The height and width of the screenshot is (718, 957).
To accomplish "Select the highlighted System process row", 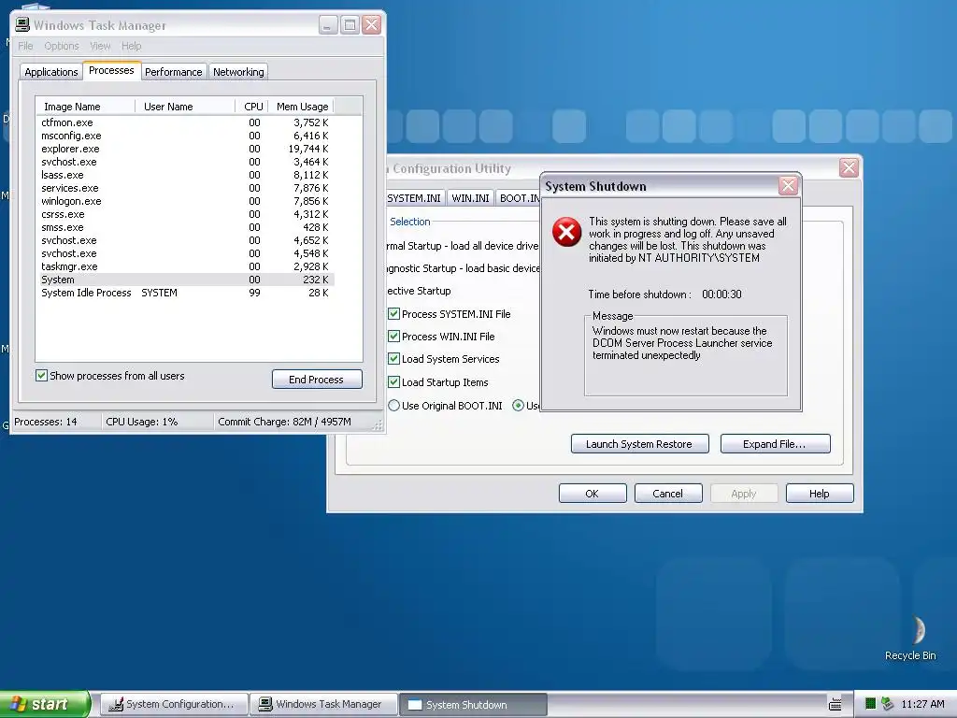I will [x=185, y=280].
